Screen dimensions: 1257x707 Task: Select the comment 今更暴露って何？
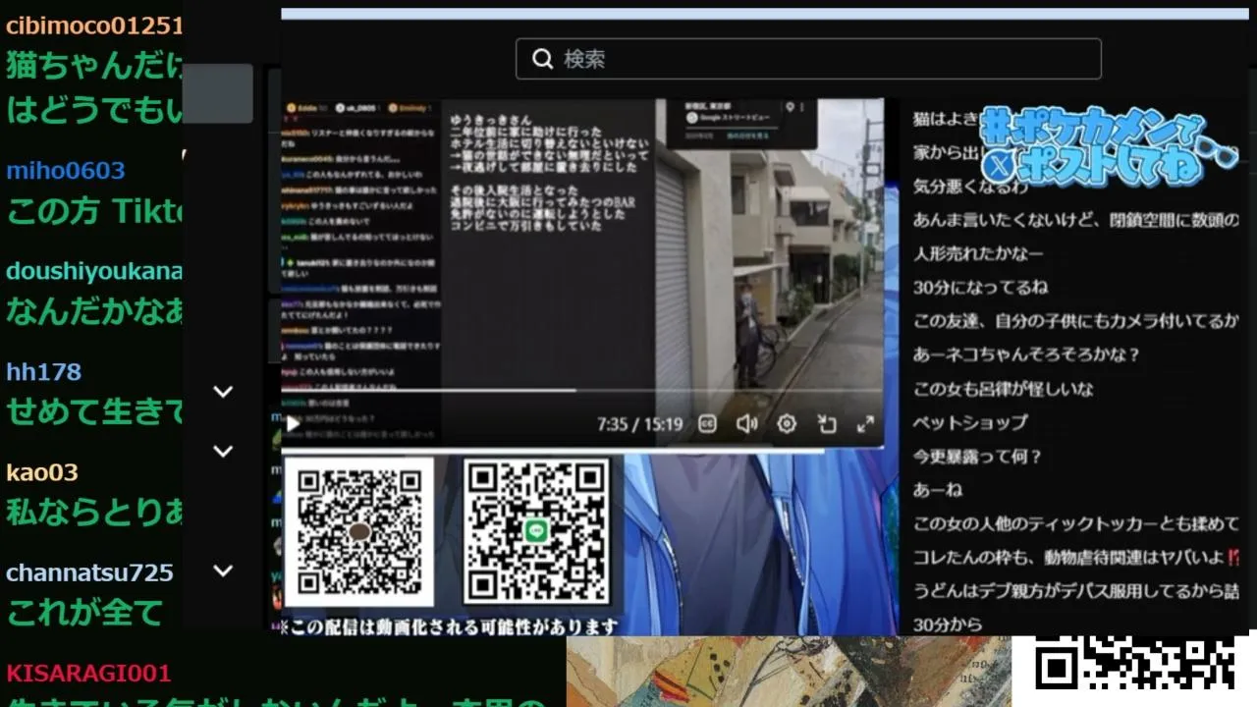pyautogui.click(x=977, y=457)
